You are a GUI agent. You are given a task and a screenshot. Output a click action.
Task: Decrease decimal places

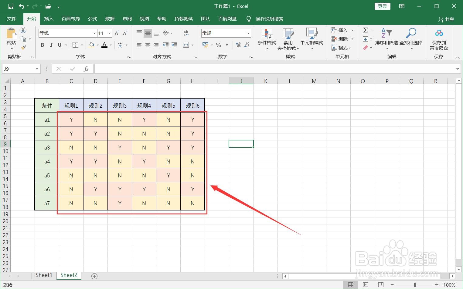coord(247,45)
